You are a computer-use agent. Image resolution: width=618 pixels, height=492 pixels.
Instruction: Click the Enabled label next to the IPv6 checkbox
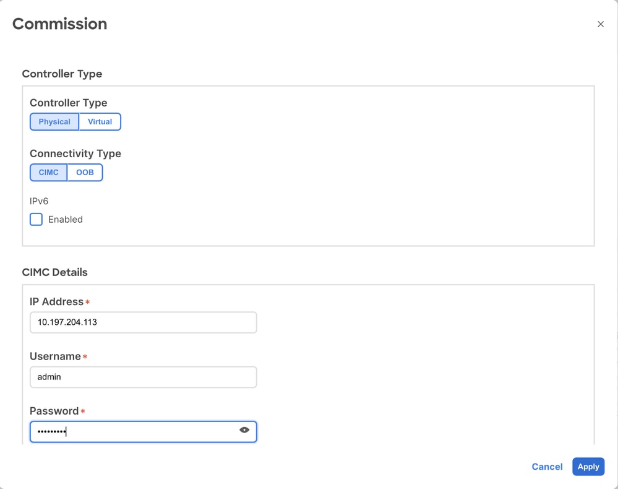[65, 220]
